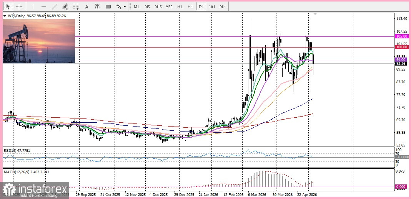The height and width of the screenshot is (199, 411).
Task: Select the trendline drawing tool
Action: point(55,7)
